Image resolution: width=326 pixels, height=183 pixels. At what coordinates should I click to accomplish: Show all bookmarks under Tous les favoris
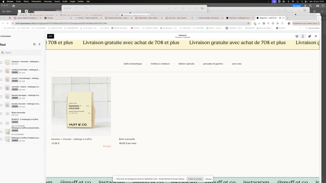312,28
